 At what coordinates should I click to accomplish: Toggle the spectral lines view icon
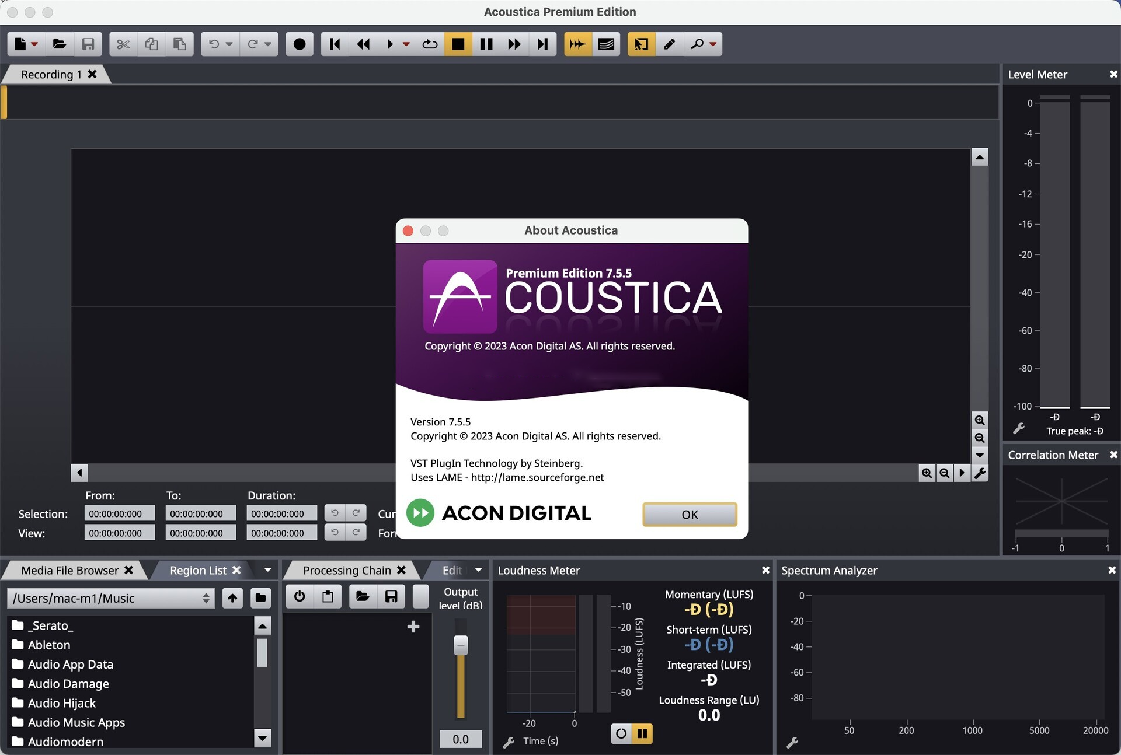tap(606, 44)
